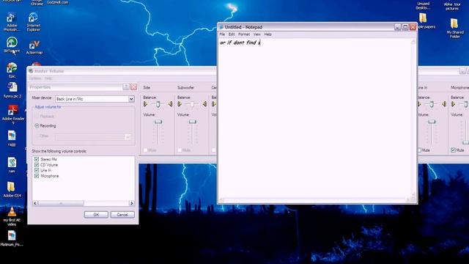
Task: Click the Subwoofer balance left speaker icon
Action: (180, 104)
